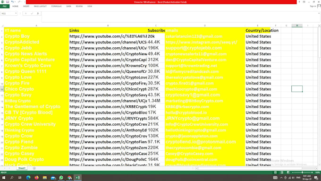Click the horizontal scrollbar right arrow

(x=316, y=168)
